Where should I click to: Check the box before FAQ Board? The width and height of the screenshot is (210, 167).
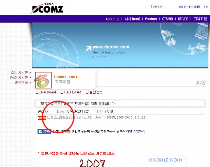point(62,92)
